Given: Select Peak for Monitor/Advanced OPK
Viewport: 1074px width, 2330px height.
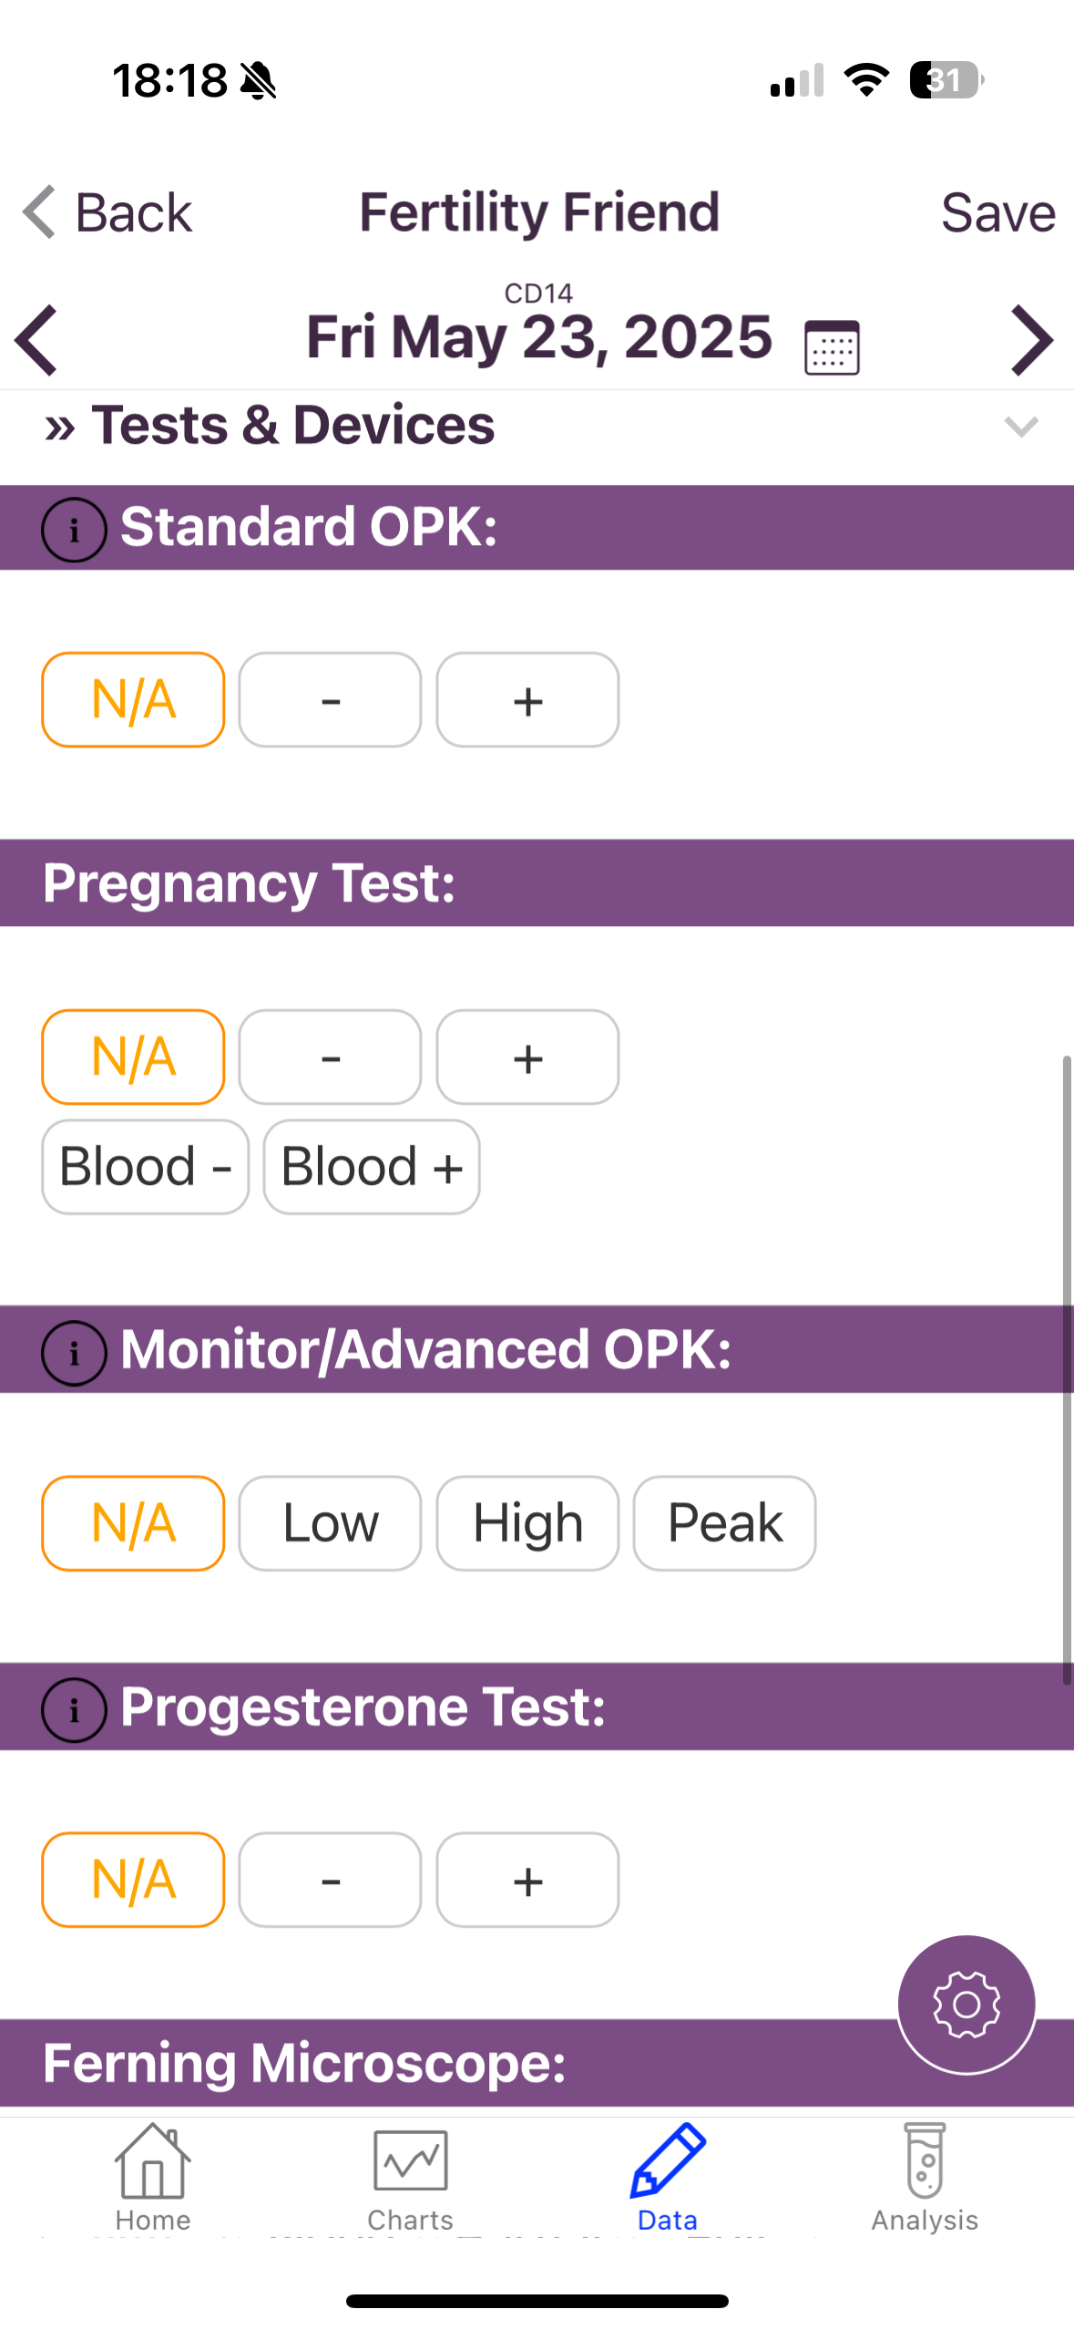Looking at the screenshot, I should pos(724,1522).
